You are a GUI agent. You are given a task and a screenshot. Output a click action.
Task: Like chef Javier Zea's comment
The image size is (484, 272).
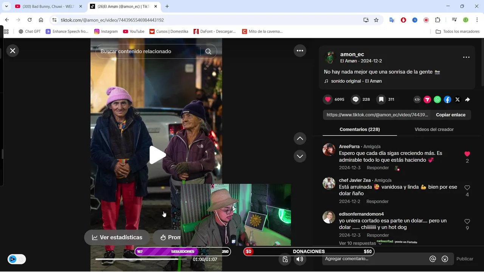point(467,188)
